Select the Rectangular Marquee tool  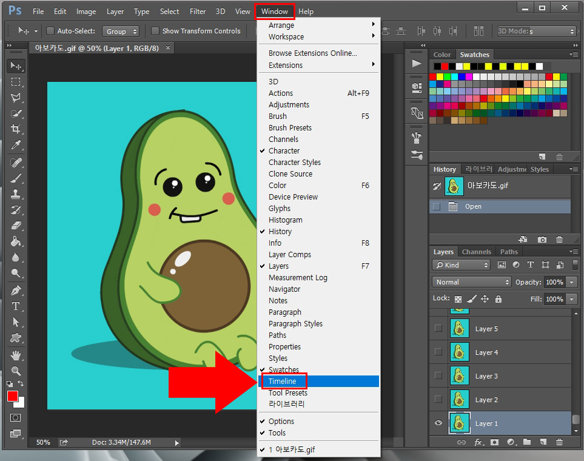(16, 82)
